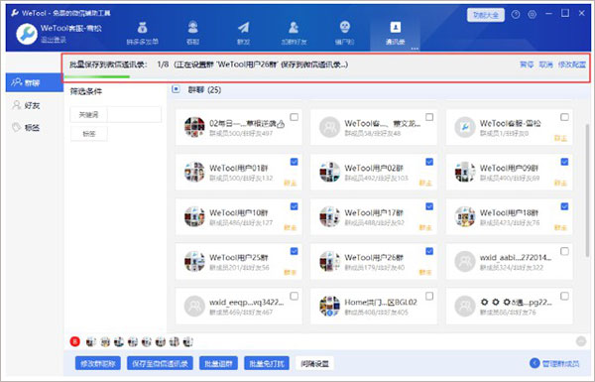
Task: Click the more dots under 通讯录 tab
Action: point(415,49)
